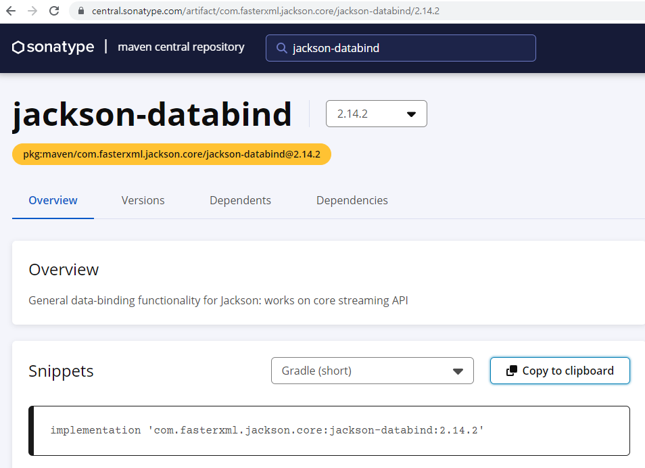Click the jackson-databind page title

coord(152,115)
